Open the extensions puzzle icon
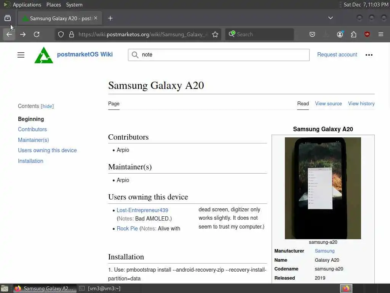 coord(353,34)
